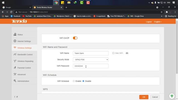This screenshot has height=100, width=178.
Task: Select Disable for WiFi Schedule
Action: click(x=83, y=81)
